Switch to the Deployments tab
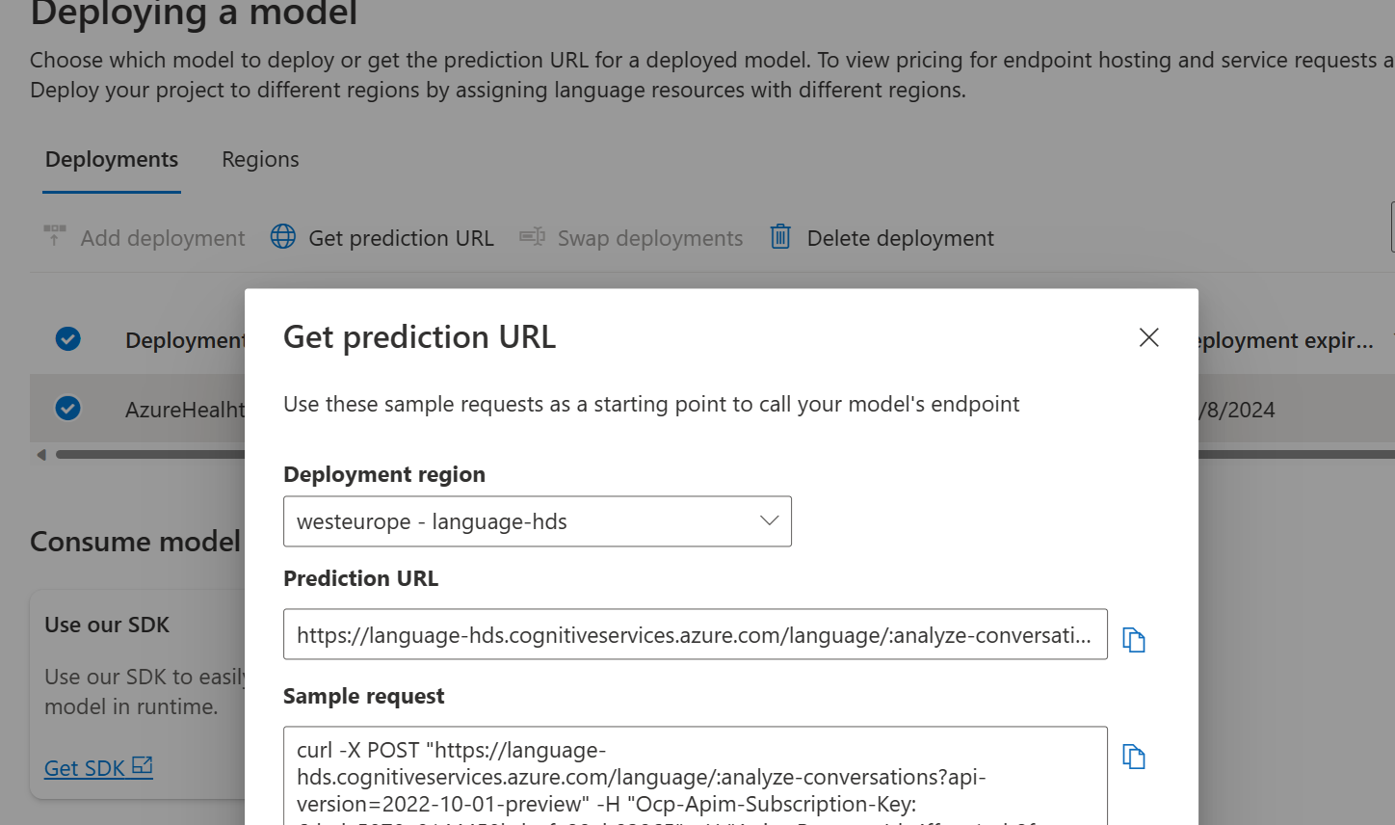 pos(111,158)
